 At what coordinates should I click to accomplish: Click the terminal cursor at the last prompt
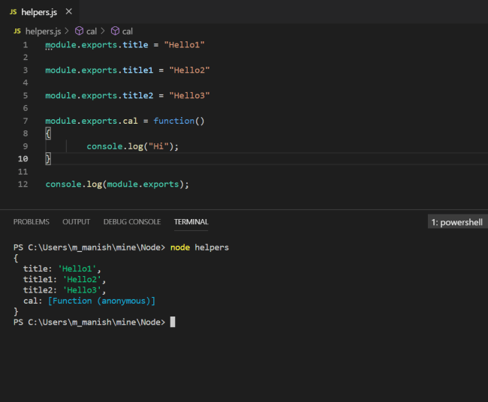(173, 322)
